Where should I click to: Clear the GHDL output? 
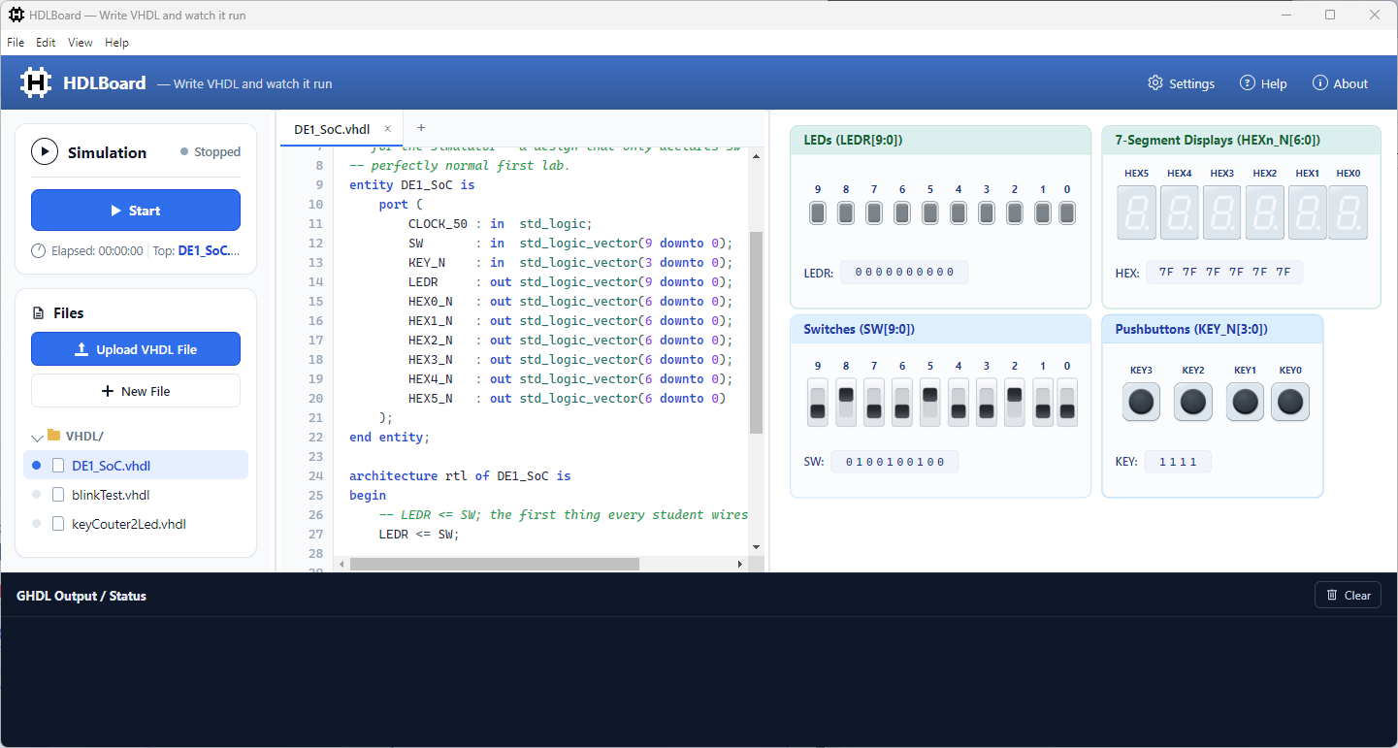[1349, 596]
